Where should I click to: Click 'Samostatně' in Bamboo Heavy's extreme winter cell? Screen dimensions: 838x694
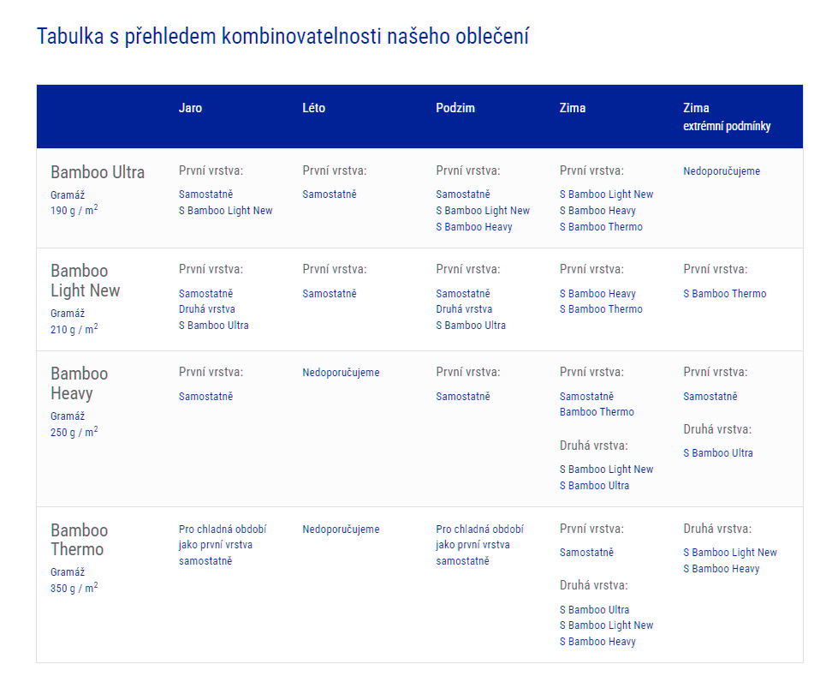[x=710, y=397]
